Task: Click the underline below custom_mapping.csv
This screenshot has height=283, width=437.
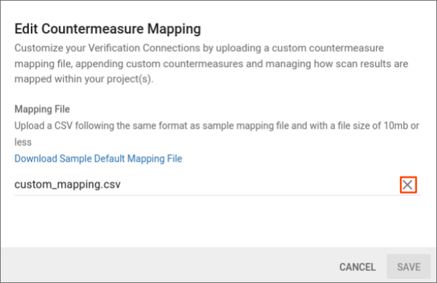Action: point(201,196)
